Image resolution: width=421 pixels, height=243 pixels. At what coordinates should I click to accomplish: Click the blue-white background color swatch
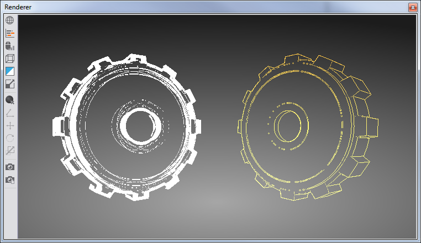(10, 71)
